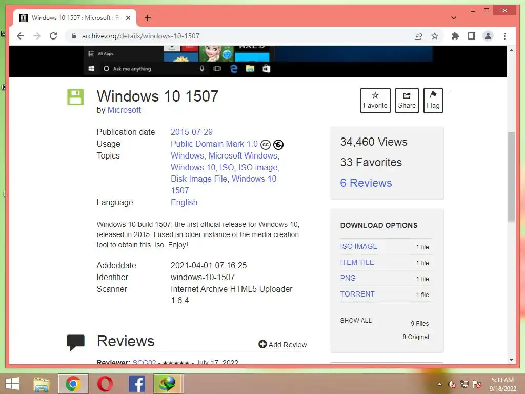525x394 pixels.
Task: Open the Disk Image File topic link
Action: point(199,179)
